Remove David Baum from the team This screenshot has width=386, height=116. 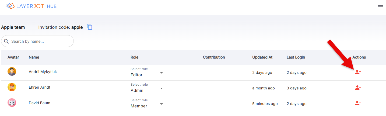tap(357, 103)
